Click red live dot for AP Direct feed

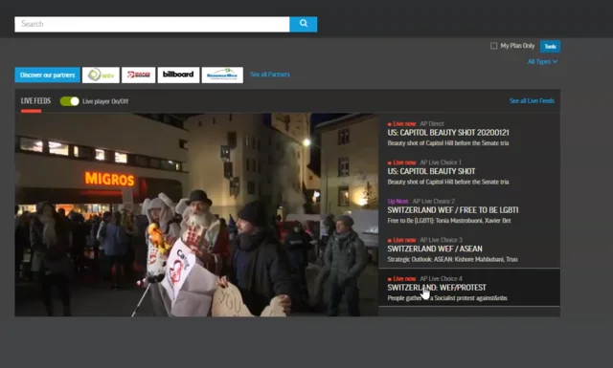(x=390, y=124)
